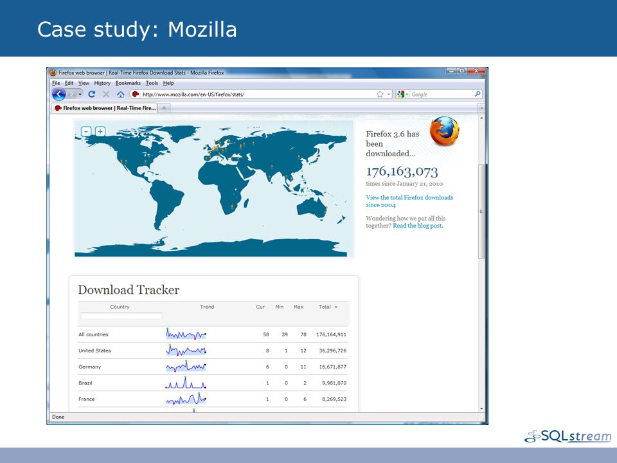Screen dimensions: 617x463
Task: Open the History menu
Action: (x=102, y=83)
